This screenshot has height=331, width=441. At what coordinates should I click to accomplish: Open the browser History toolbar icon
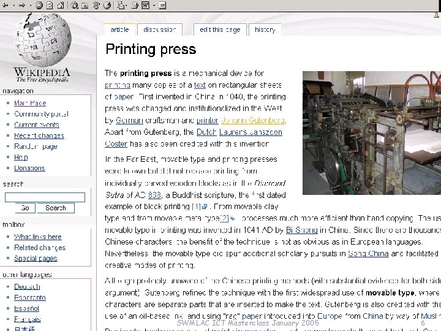coord(107,5)
